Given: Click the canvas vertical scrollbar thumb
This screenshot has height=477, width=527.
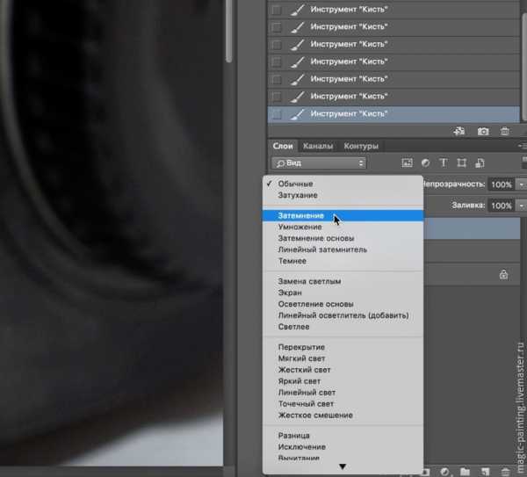Looking at the screenshot, I should (229, 31).
